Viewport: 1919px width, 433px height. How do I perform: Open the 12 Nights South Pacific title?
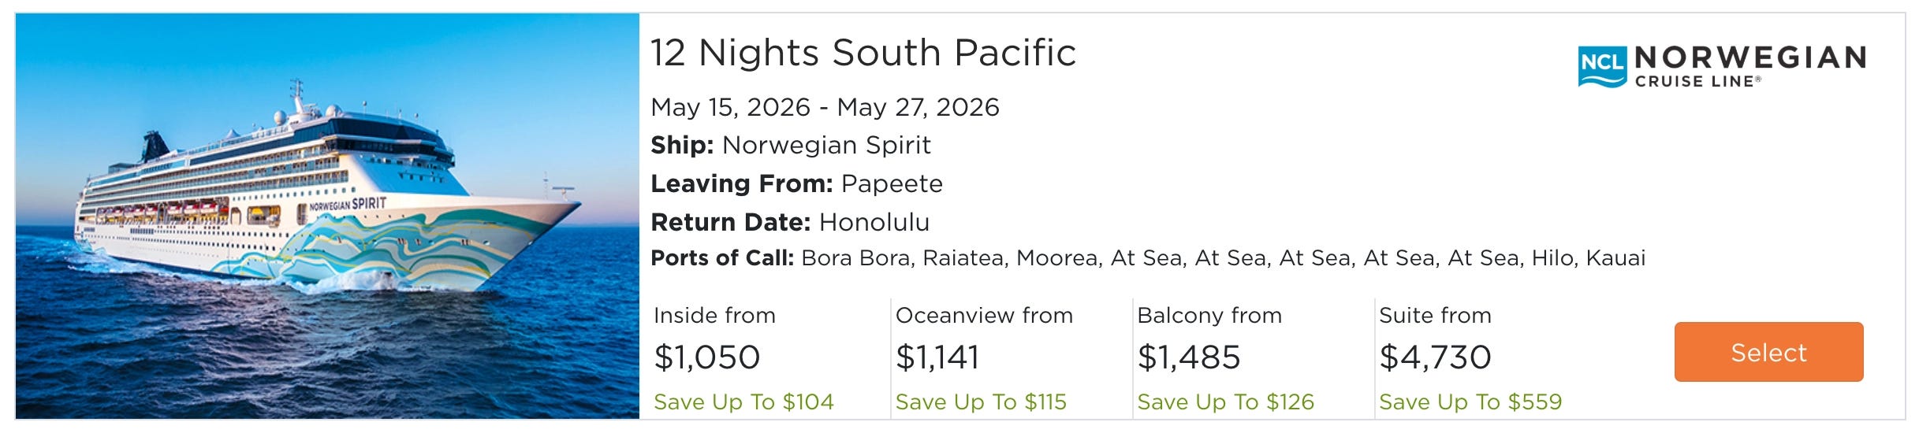(x=863, y=53)
